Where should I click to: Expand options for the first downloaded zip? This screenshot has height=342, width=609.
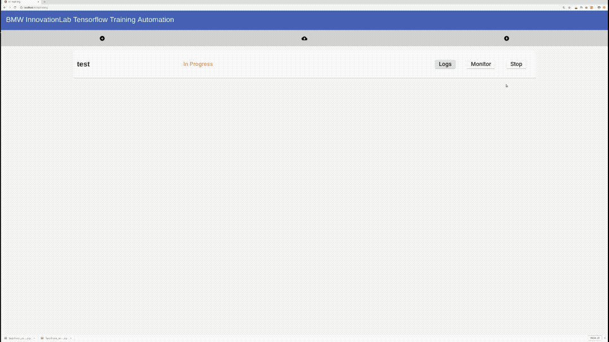(x=34, y=338)
